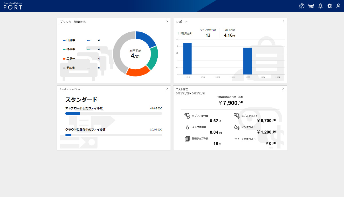
Task: Select the エラー legend entry
Action: 71,59
